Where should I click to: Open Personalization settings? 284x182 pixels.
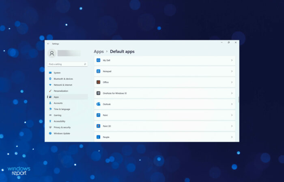(x=68, y=91)
